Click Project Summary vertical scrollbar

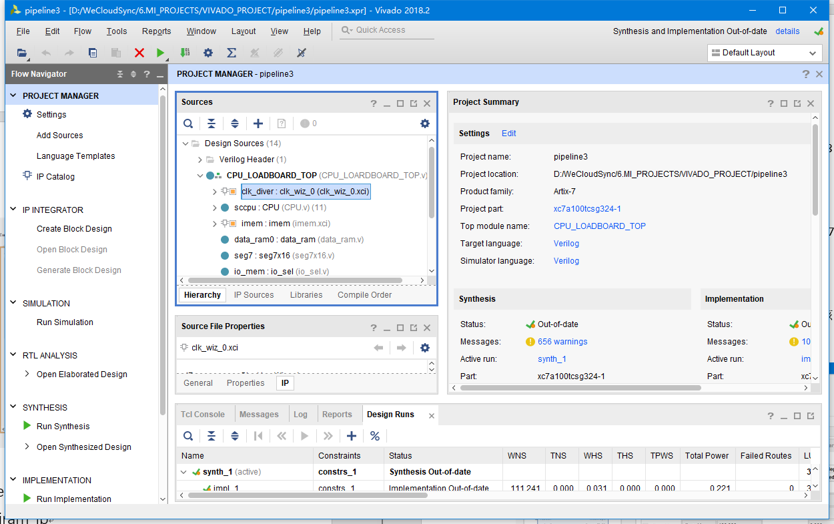[815, 171]
